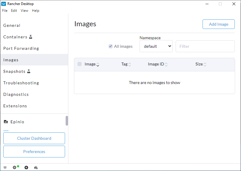Minimize the Rancher Desktop window
The image size is (241, 171).
pos(207,4)
